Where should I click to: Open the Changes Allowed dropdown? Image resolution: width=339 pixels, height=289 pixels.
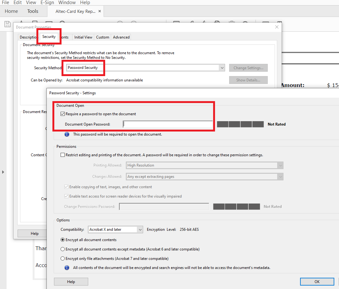coord(205,177)
